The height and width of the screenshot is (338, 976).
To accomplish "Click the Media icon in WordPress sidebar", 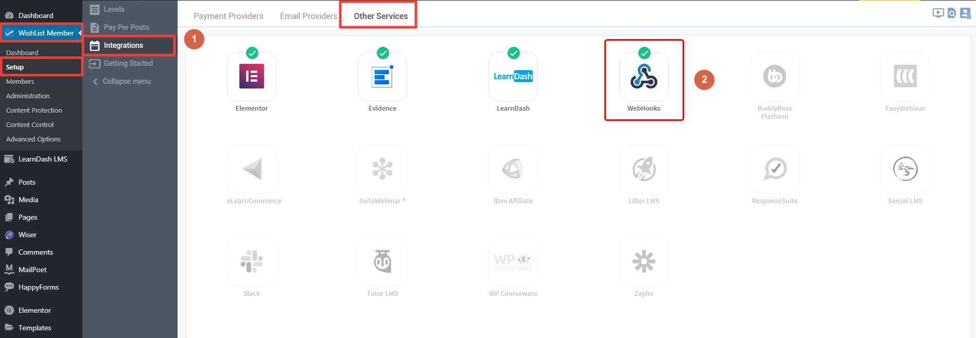I will [x=9, y=200].
